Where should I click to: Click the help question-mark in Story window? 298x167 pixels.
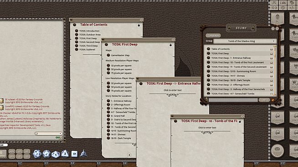[x=273, y=29]
